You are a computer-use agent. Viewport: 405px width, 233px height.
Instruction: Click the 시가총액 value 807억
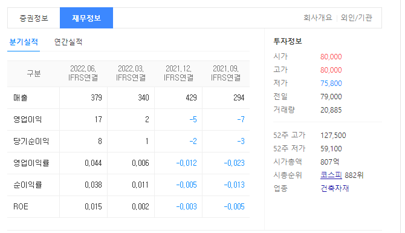coord(330,162)
